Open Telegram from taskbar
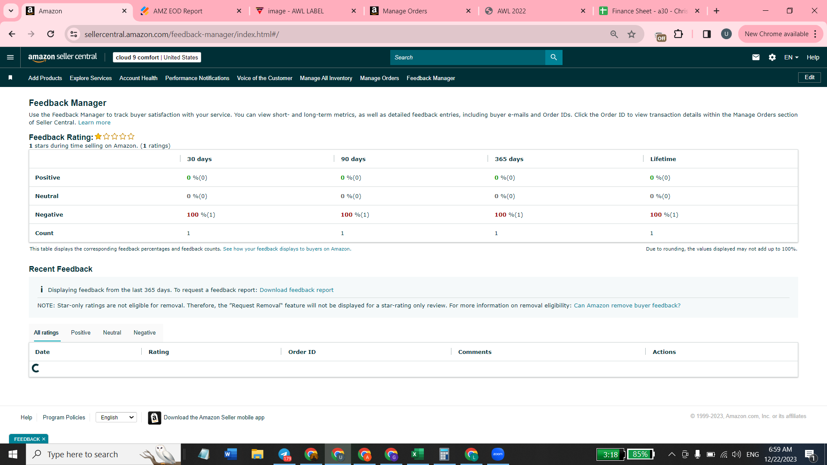827x465 pixels. (x=284, y=454)
